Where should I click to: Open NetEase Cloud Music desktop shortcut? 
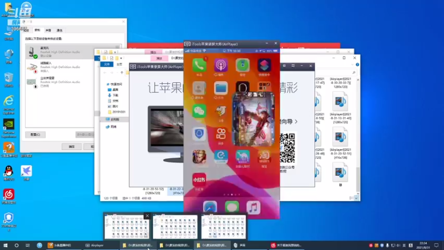(9, 197)
